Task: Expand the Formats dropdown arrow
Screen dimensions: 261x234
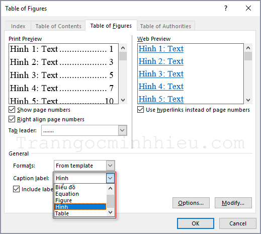Action: 110,166
